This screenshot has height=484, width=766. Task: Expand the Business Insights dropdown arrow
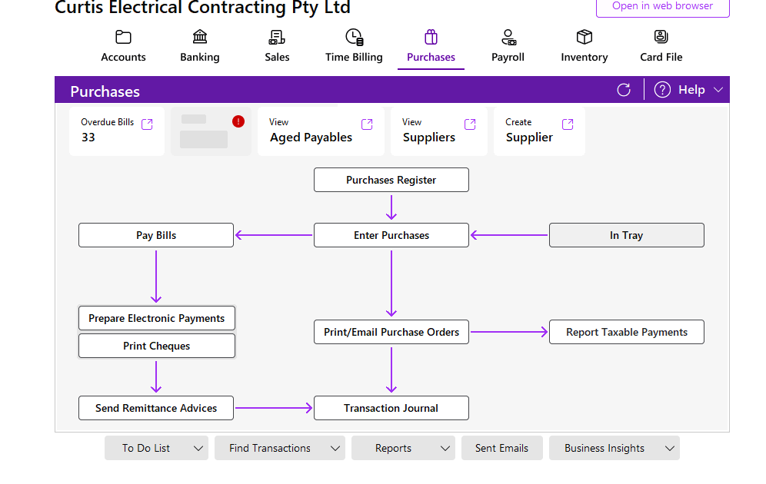[669, 448]
